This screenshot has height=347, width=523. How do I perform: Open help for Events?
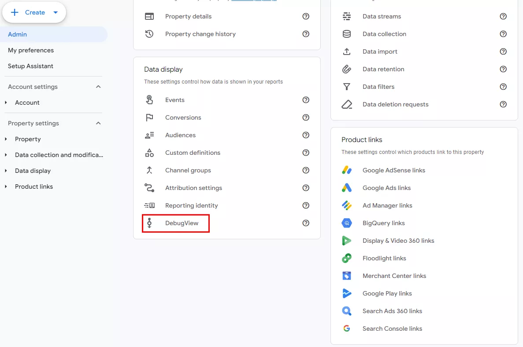point(305,100)
